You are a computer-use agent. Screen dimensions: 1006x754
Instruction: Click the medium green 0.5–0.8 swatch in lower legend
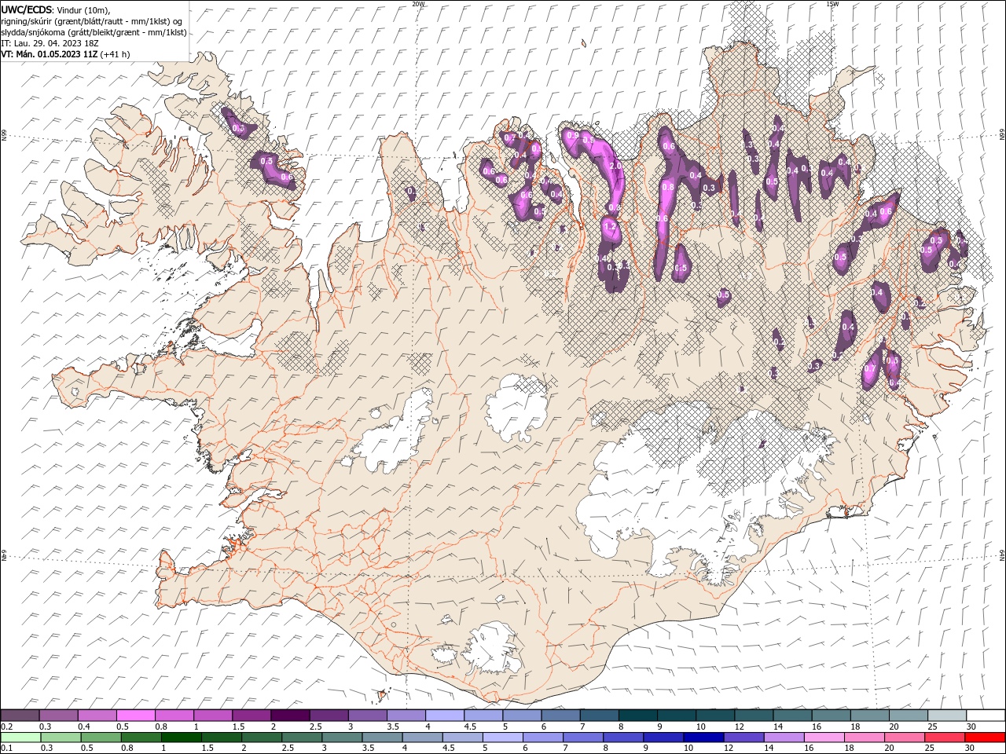pos(101,738)
